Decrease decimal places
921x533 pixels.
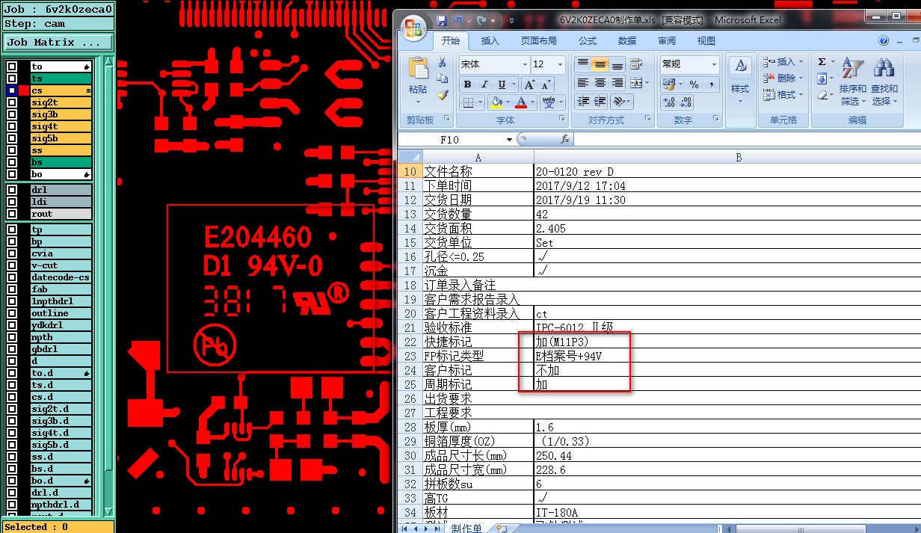click(x=686, y=102)
